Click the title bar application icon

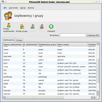click(x=3, y=2)
